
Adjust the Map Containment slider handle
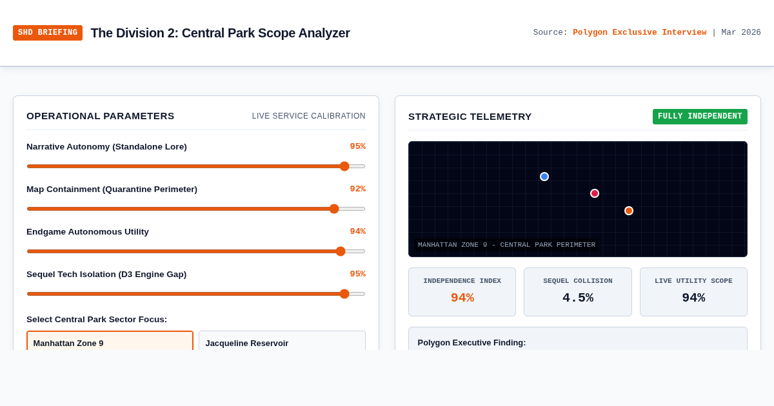334,209
